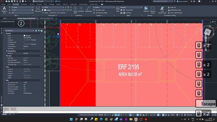
Task: Collapse the Plot style section
Action: click(41, 56)
